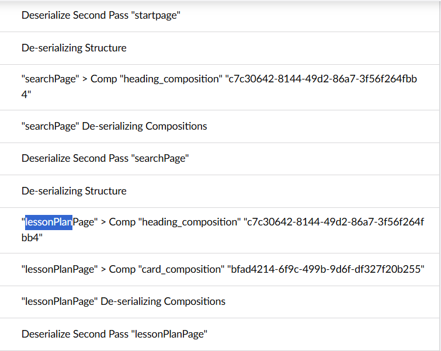Click the word "Comp" in the card_composition row
This screenshot has width=441, height=351.
[x=122, y=269]
